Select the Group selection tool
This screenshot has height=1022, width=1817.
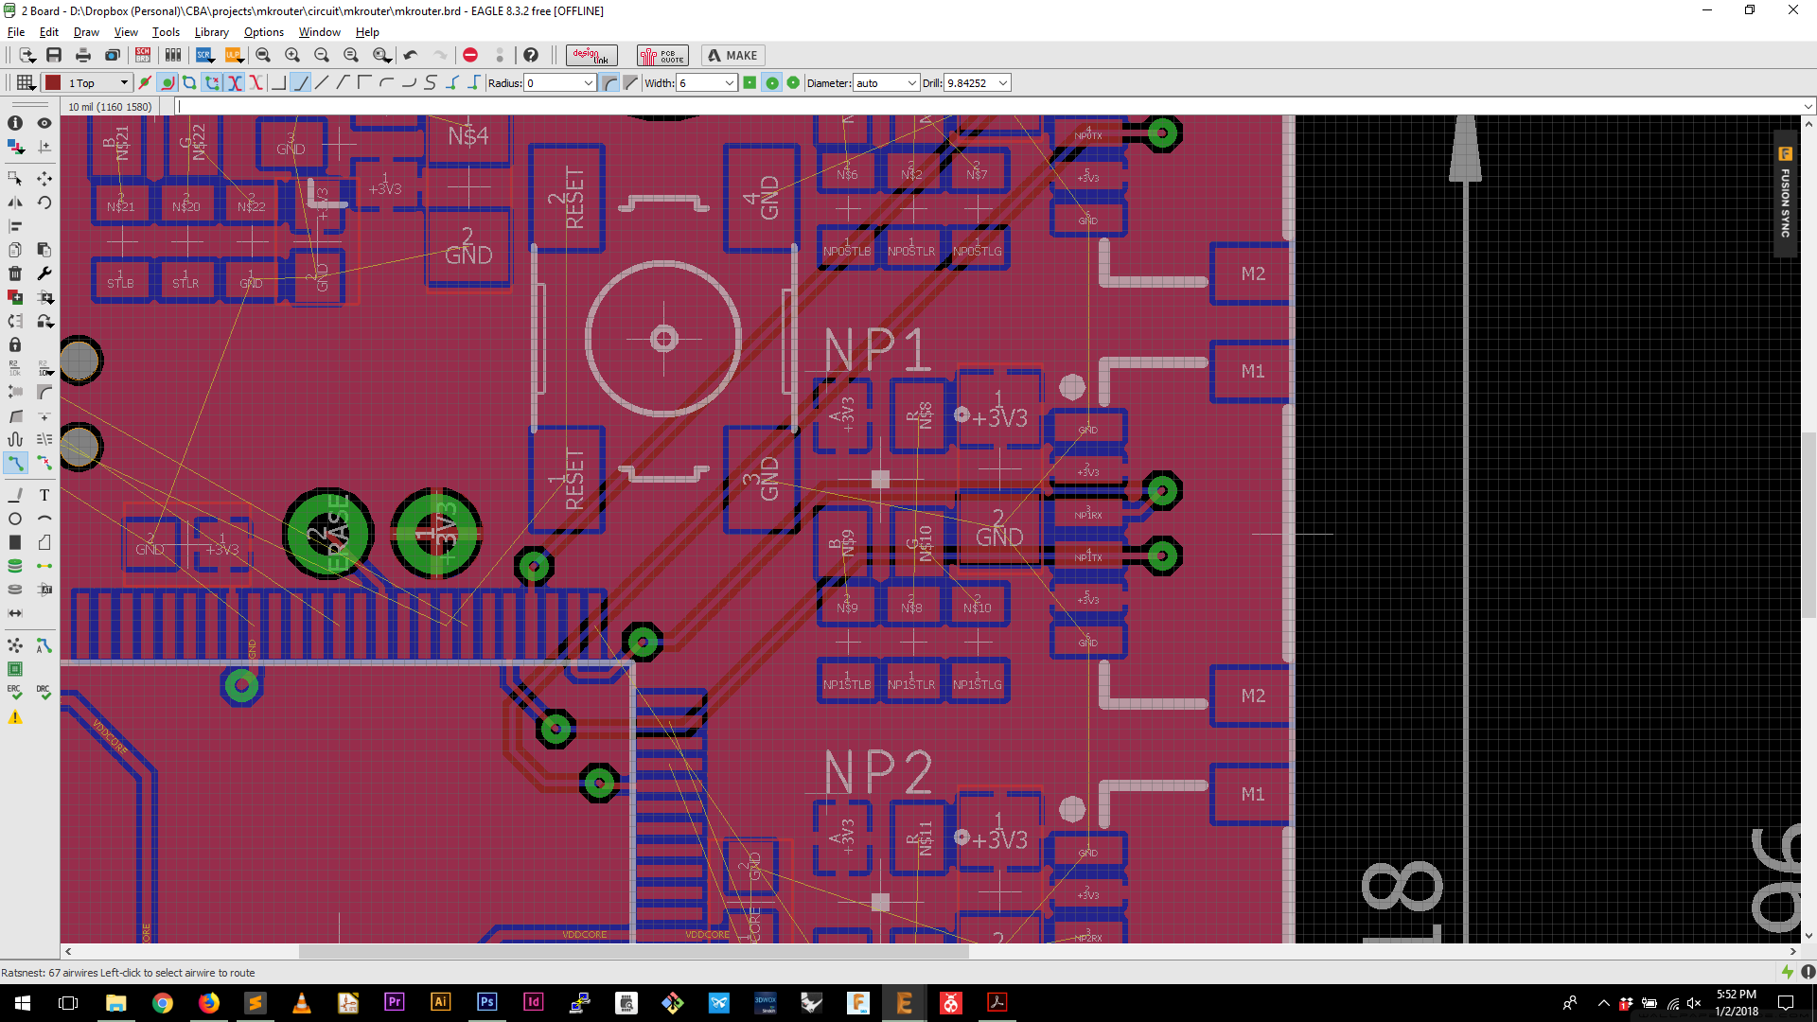[15, 178]
